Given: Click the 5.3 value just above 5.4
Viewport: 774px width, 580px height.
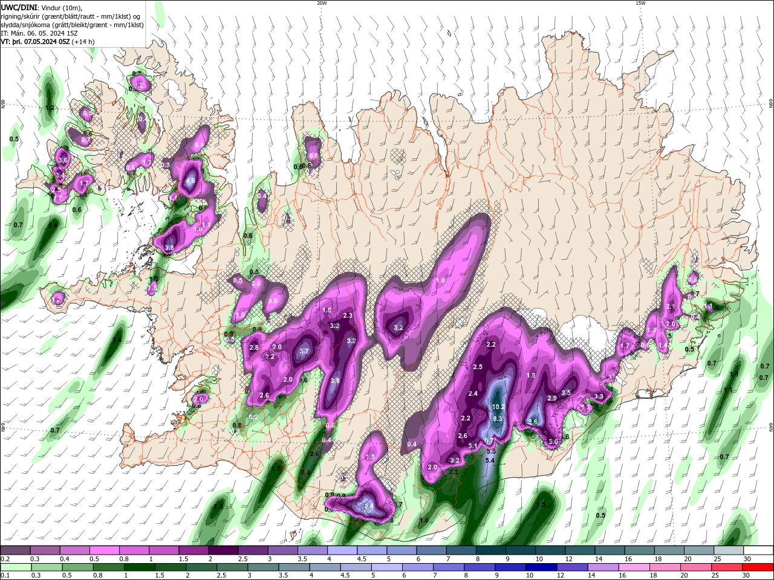Looking at the screenshot, I should point(491,451).
